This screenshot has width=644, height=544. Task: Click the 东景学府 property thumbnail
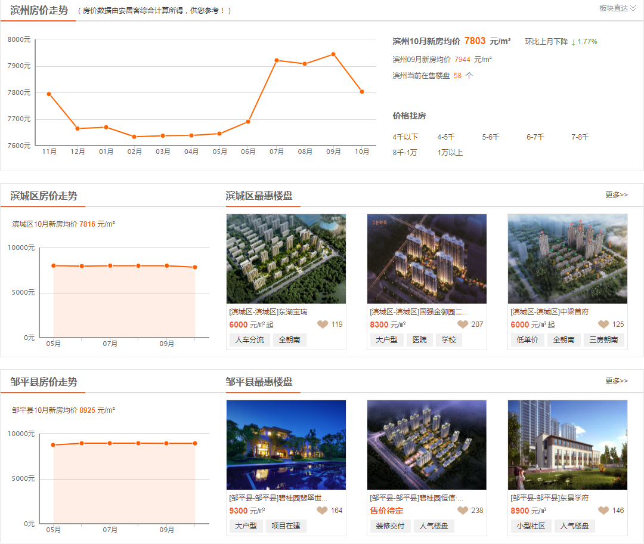567,444
